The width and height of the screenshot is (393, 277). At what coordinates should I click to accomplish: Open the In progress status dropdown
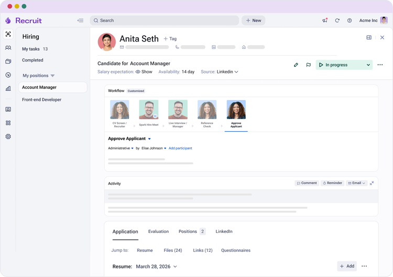click(x=344, y=65)
